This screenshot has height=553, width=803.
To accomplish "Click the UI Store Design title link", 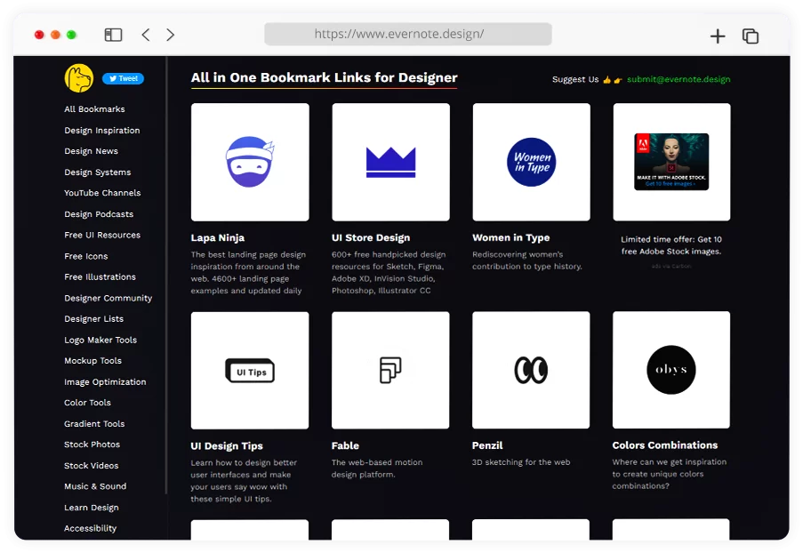I will pos(371,237).
